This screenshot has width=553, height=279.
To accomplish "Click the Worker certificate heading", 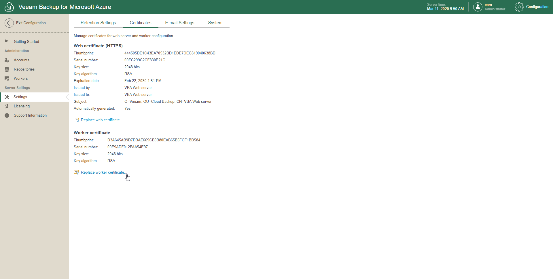I will tap(92, 133).
